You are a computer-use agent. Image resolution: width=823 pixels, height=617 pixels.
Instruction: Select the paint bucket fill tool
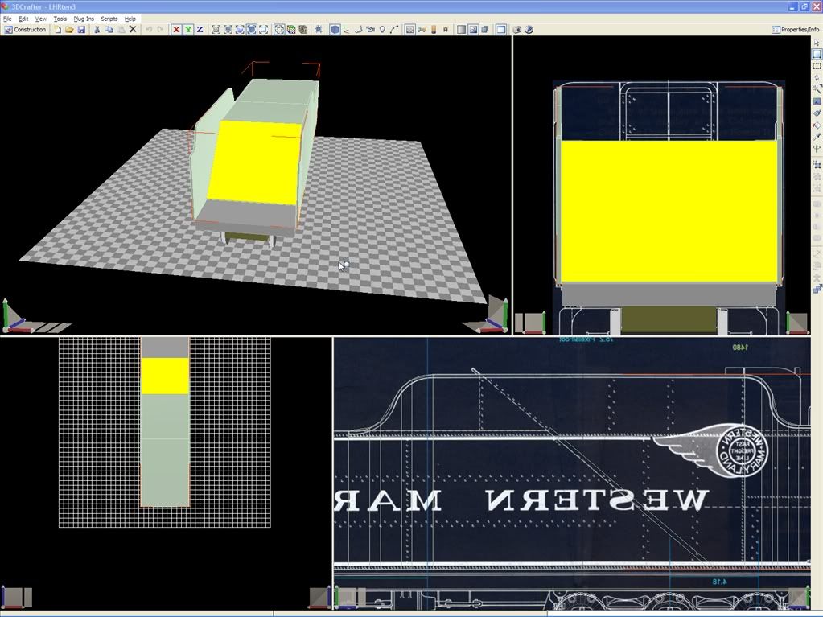(x=817, y=125)
